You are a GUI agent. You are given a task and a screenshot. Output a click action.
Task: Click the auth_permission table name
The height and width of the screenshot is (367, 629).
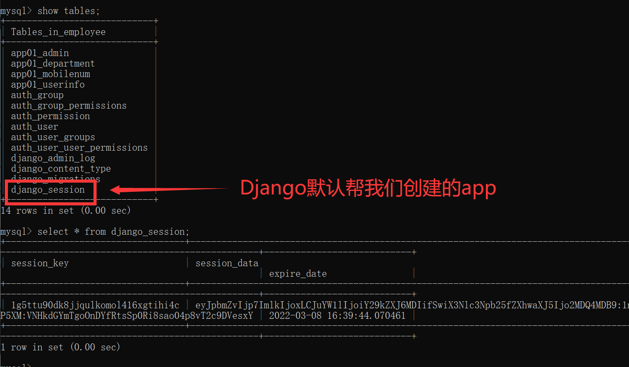pyautogui.click(x=50, y=116)
